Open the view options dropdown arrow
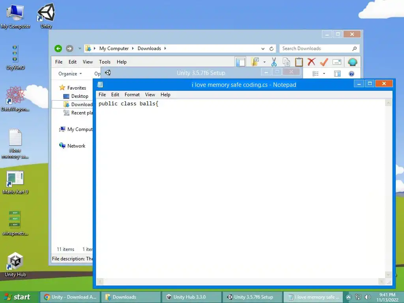Image resolution: width=404 pixels, height=303 pixels. coord(324,74)
